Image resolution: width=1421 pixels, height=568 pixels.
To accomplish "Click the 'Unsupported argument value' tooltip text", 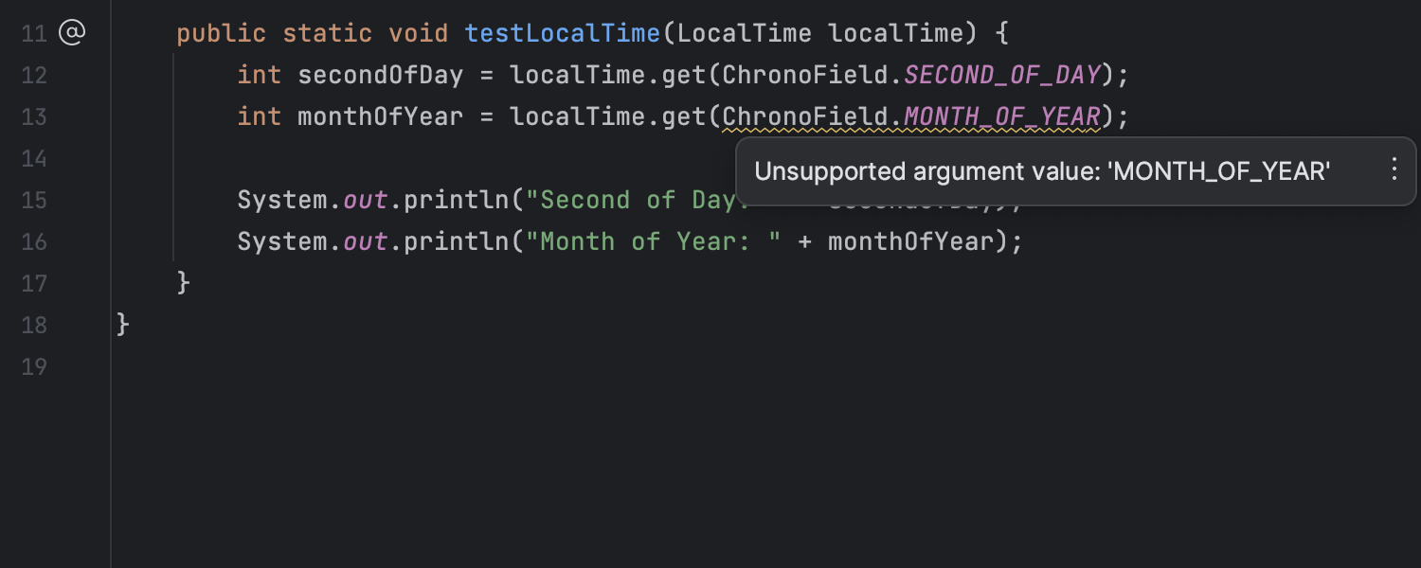I will (1042, 171).
